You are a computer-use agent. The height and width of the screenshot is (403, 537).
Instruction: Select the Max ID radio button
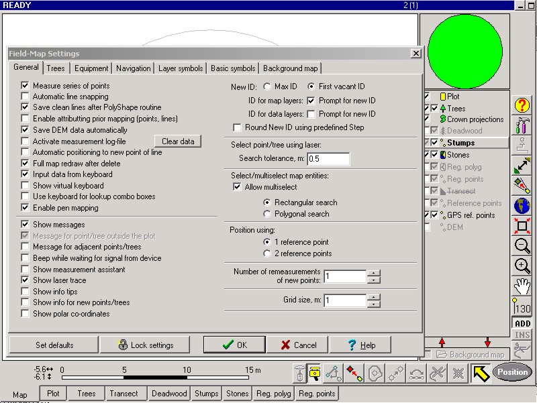click(x=267, y=87)
